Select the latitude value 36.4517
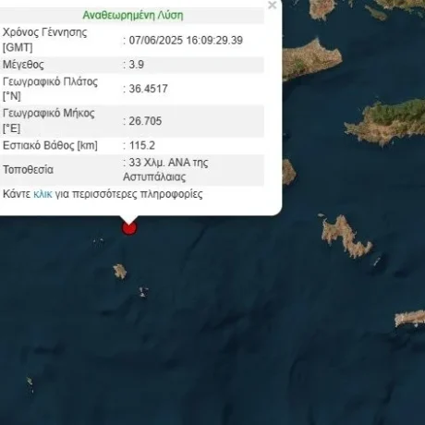 148,89
